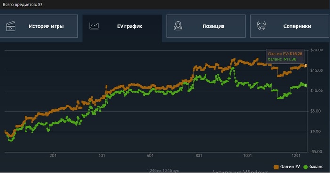The width and height of the screenshot is (330, 173).
Task: Click the $10.00 y-axis label
Action: (x=316, y=91)
